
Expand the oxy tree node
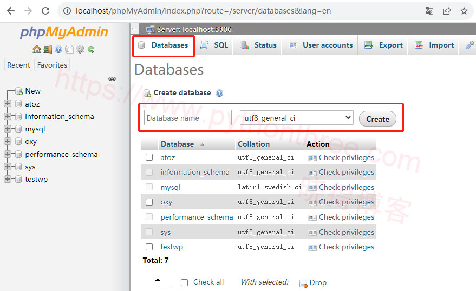(x=8, y=141)
